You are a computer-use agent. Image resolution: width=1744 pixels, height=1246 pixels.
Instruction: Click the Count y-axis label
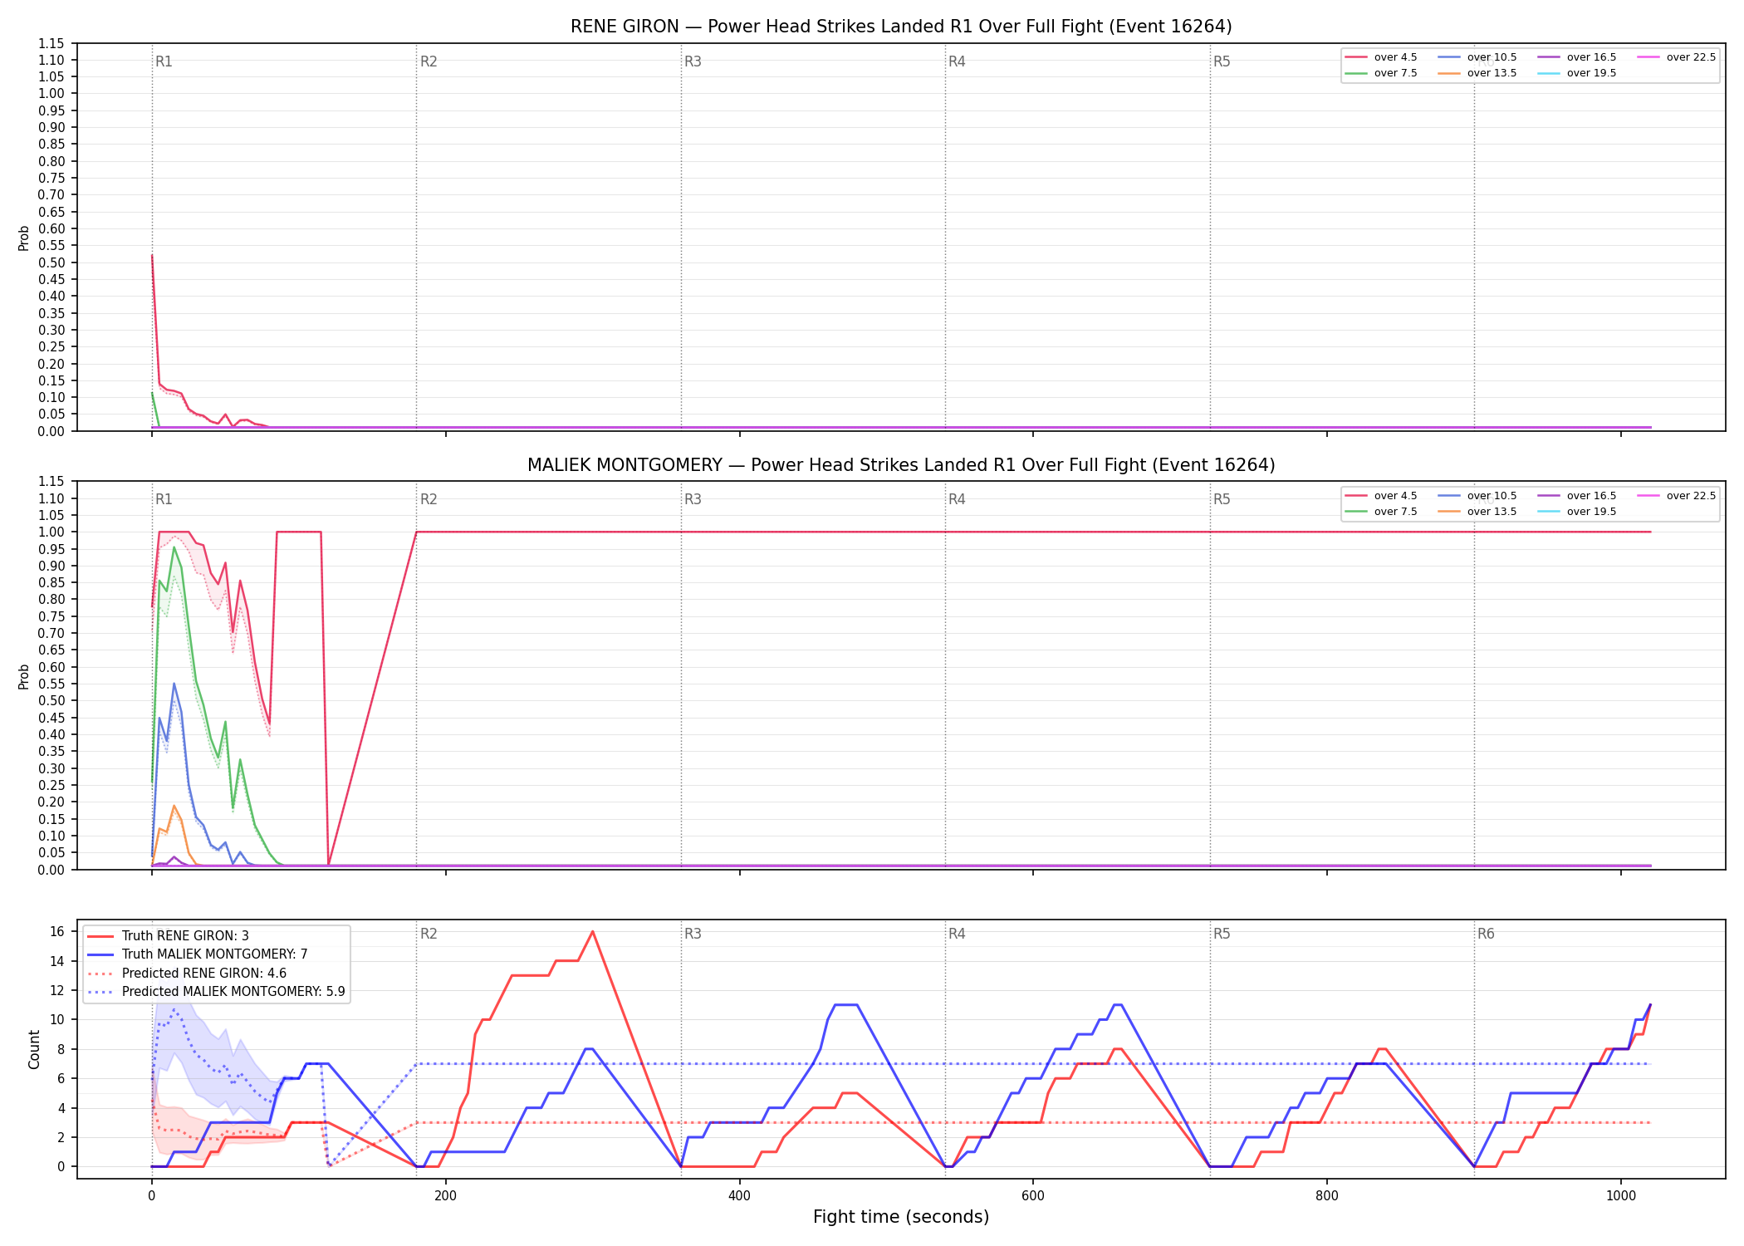[x=34, y=1049]
